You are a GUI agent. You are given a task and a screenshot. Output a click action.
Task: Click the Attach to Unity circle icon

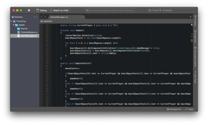[51, 10]
